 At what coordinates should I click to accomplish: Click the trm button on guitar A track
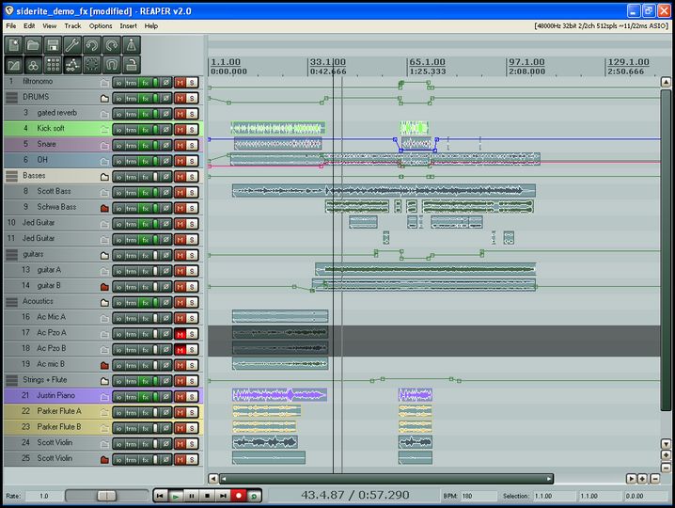click(132, 271)
